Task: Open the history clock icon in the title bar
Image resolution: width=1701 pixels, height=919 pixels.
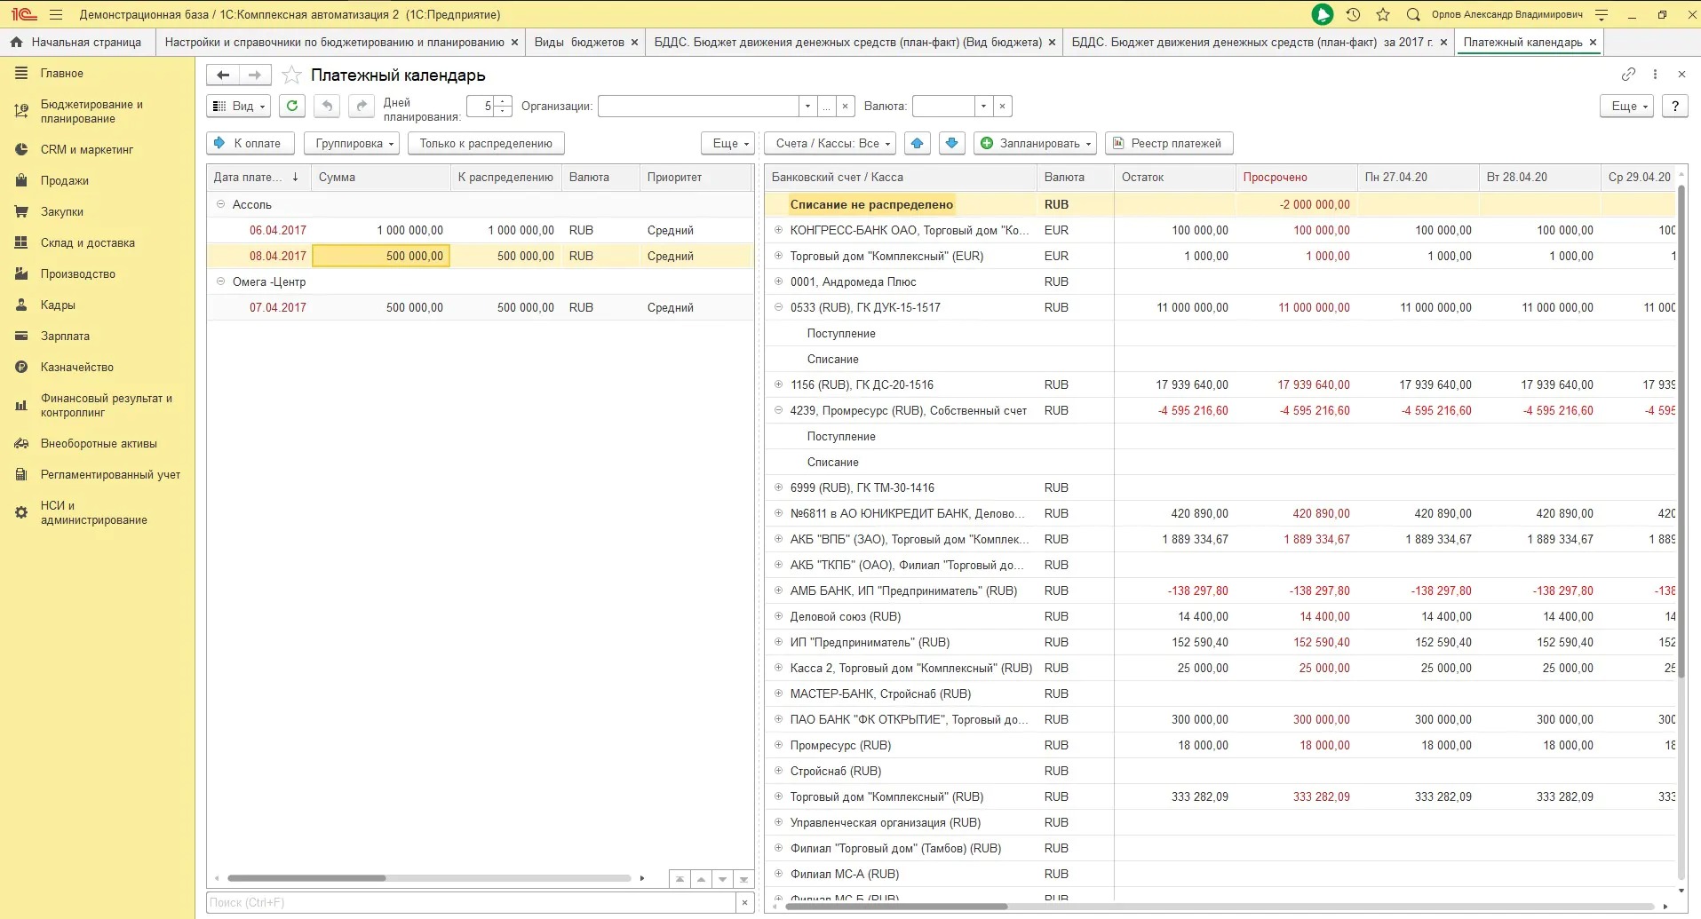Action: (1353, 14)
